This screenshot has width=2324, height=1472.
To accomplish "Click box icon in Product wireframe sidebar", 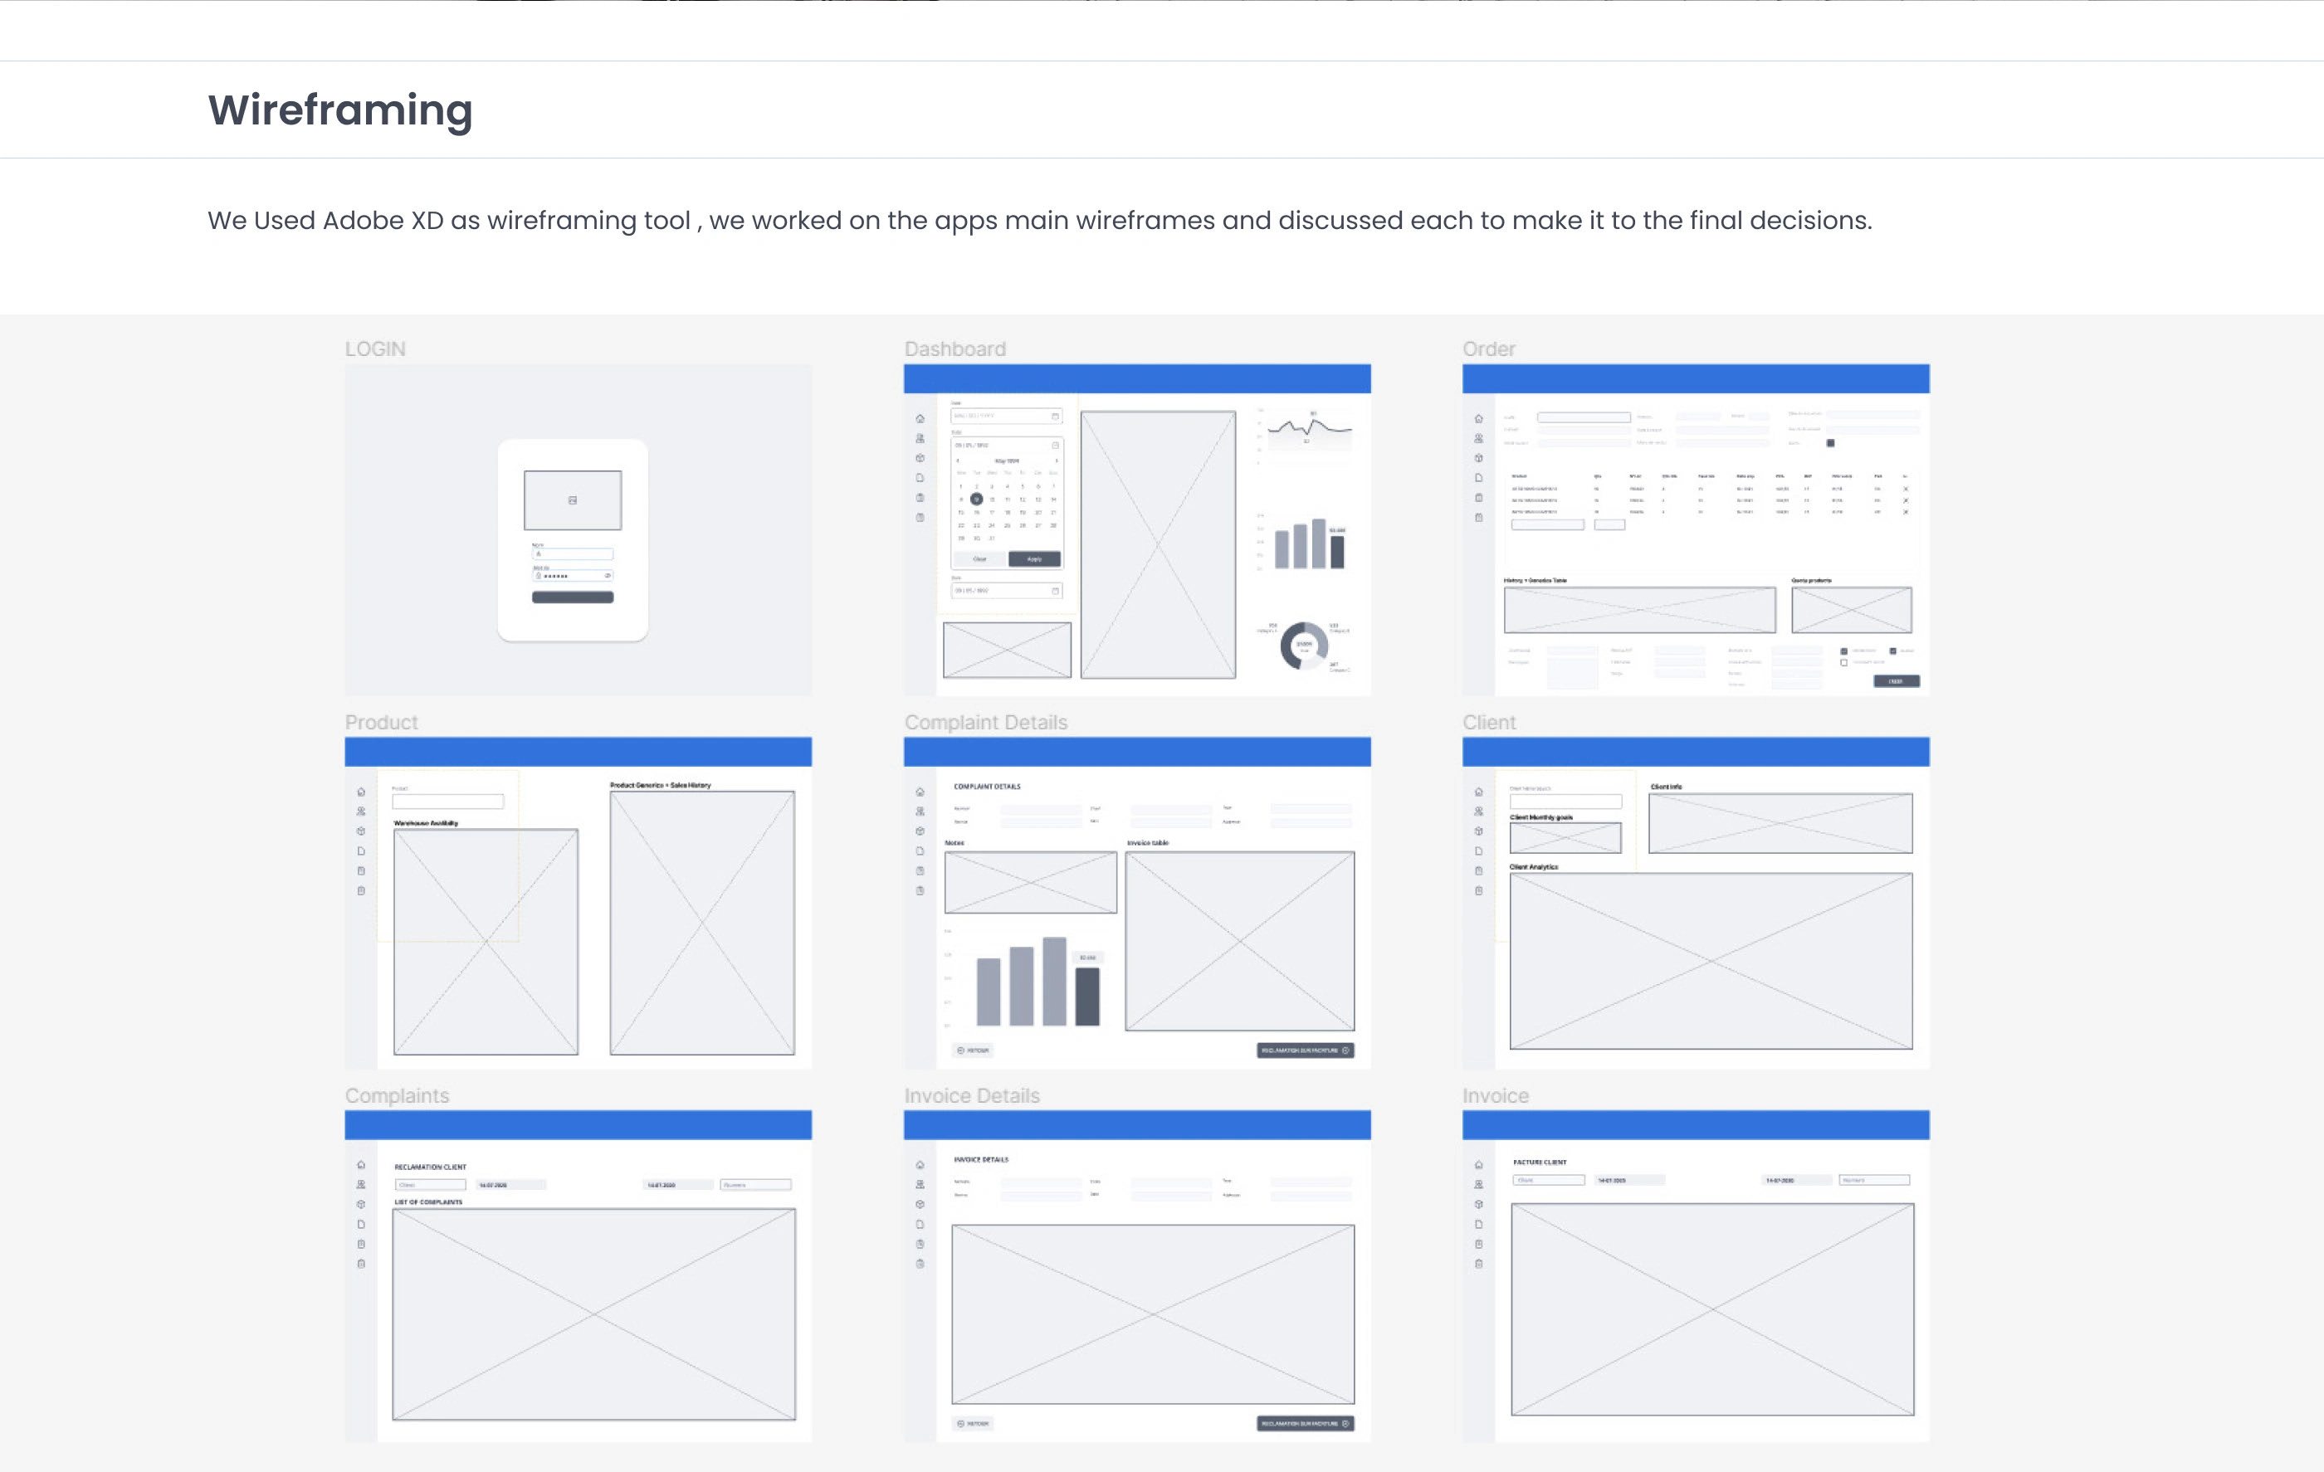I will 361,831.
